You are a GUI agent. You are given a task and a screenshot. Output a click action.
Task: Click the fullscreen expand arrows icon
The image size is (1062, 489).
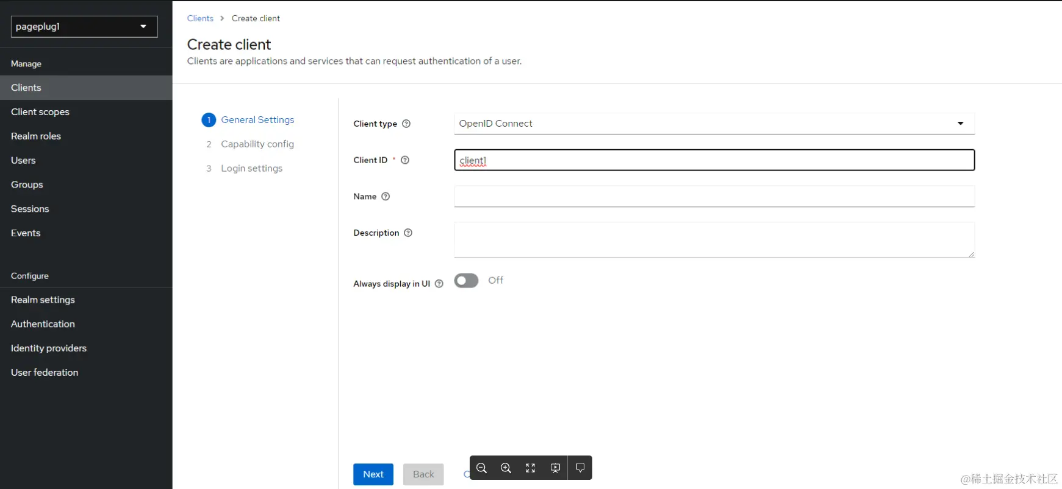(x=531, y=468)
